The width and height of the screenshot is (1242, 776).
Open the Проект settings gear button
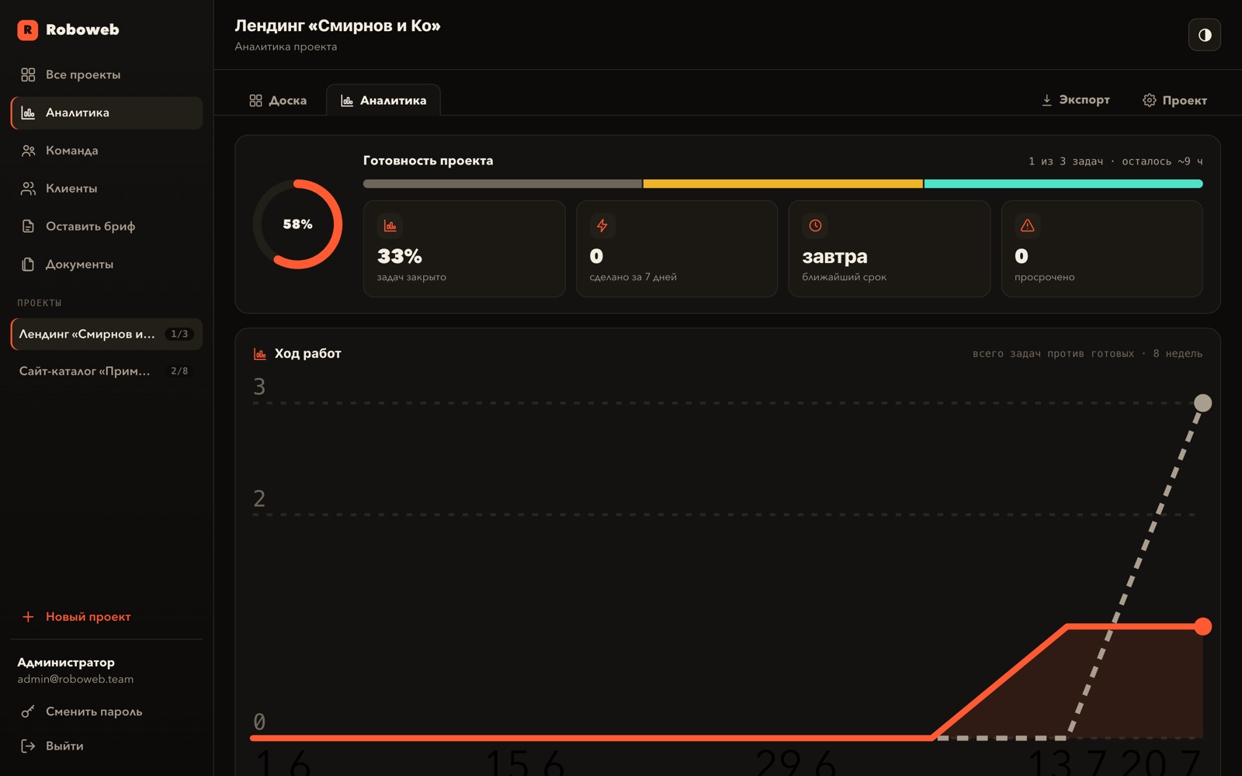[1174, 100]
